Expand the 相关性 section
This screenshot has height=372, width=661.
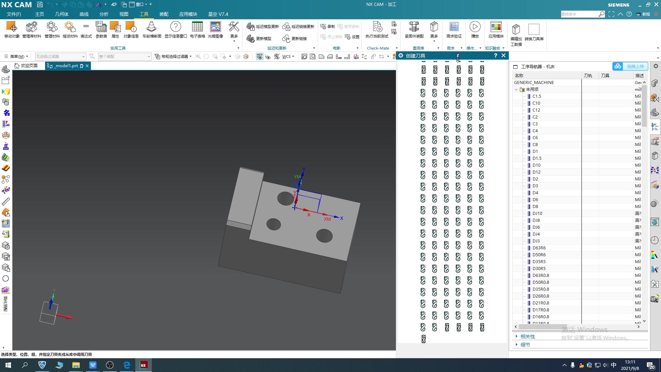coord(527,337)
